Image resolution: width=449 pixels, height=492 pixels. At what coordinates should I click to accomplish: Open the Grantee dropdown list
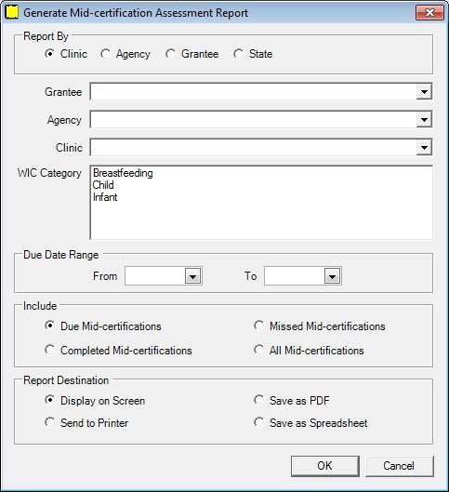click(x=424, y=92)
